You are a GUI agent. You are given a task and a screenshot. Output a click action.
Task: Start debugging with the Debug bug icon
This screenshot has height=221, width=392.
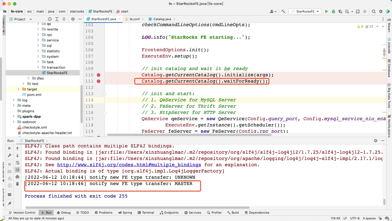point(333,11)
